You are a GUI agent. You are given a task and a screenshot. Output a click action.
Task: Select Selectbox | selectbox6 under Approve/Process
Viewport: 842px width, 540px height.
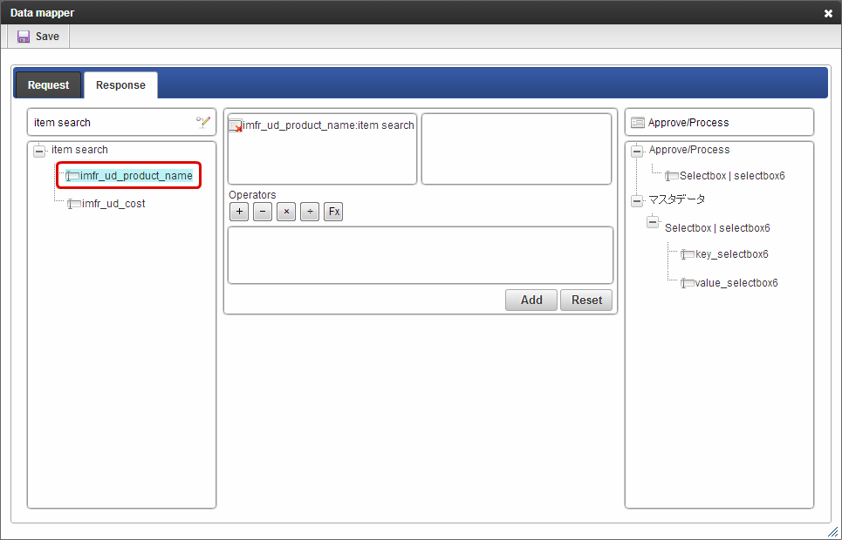coord(732,176)
